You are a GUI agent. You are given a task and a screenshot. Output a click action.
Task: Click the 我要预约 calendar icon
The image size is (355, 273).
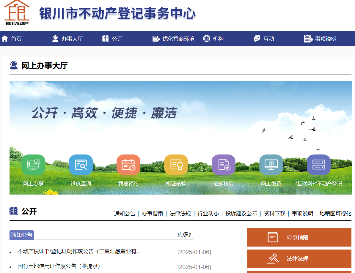(128, 165)
